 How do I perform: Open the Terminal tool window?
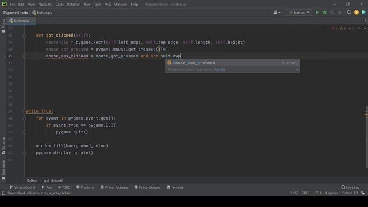(175, 187)
